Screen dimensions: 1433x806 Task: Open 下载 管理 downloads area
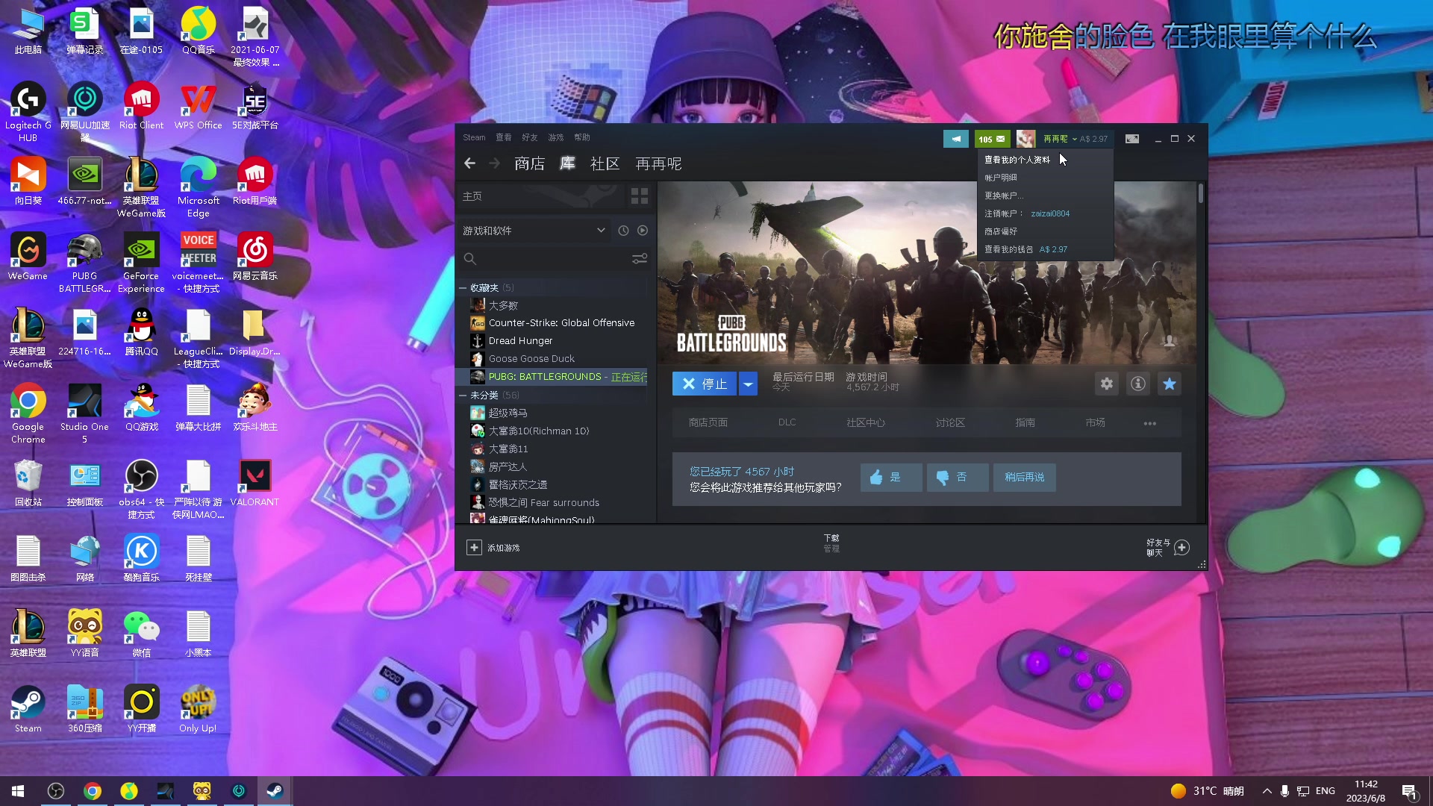coord(831,543)
